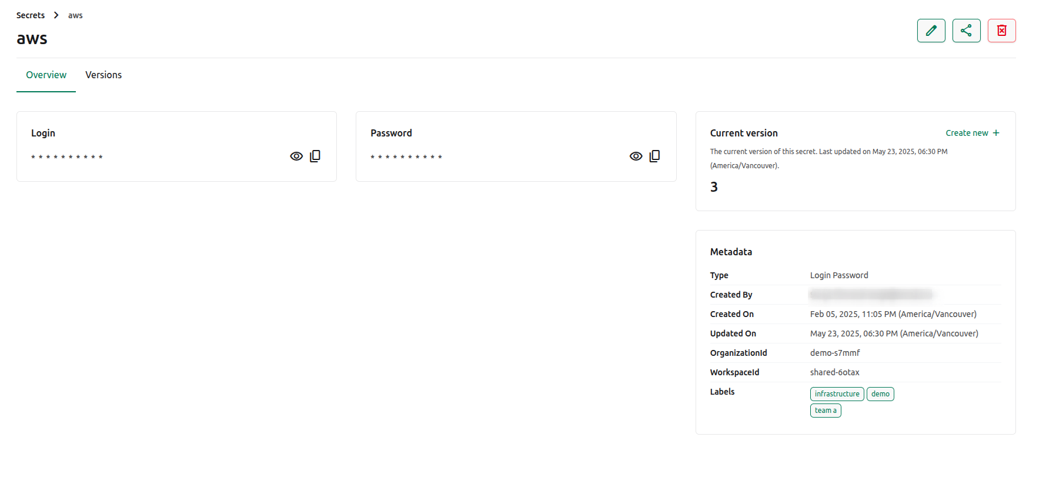Click the masked Login asterisks value
Viewport: 1056px width, 487px height.
pyautogui.click(x=67, y=157)
